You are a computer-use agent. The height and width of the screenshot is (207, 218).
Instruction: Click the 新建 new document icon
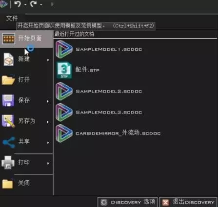[x=9, y=59]
